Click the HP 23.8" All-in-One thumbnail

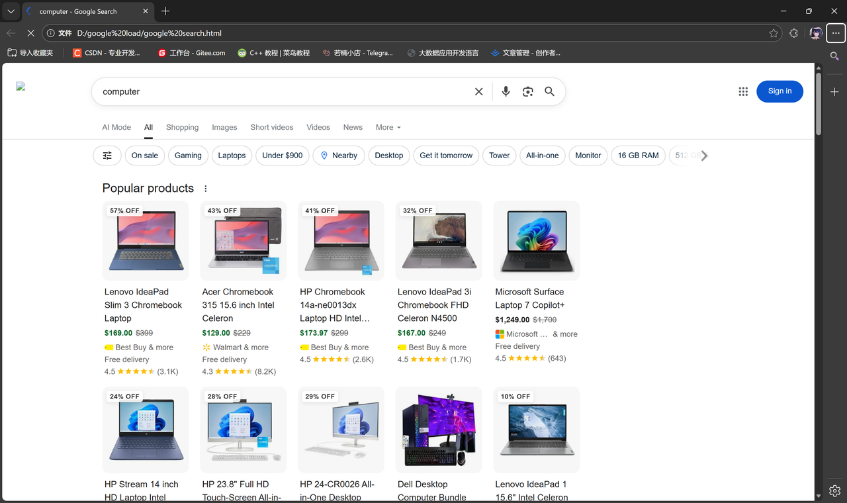[244, 430]
